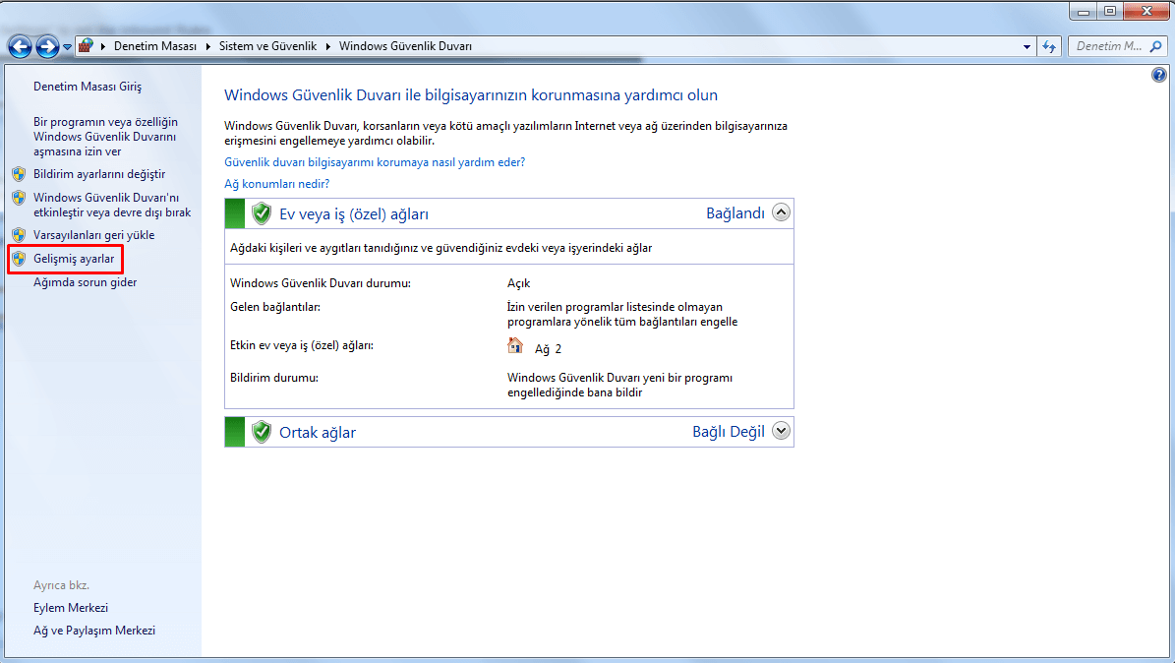Click the green shield icon beside Ortak ağlar
1175x663 pixels.
(261, 432)
